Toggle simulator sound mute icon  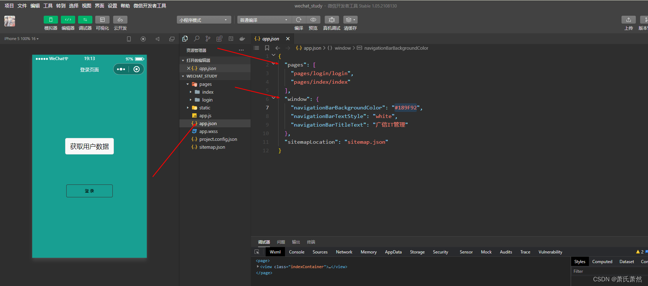click(x=158, y=39)
